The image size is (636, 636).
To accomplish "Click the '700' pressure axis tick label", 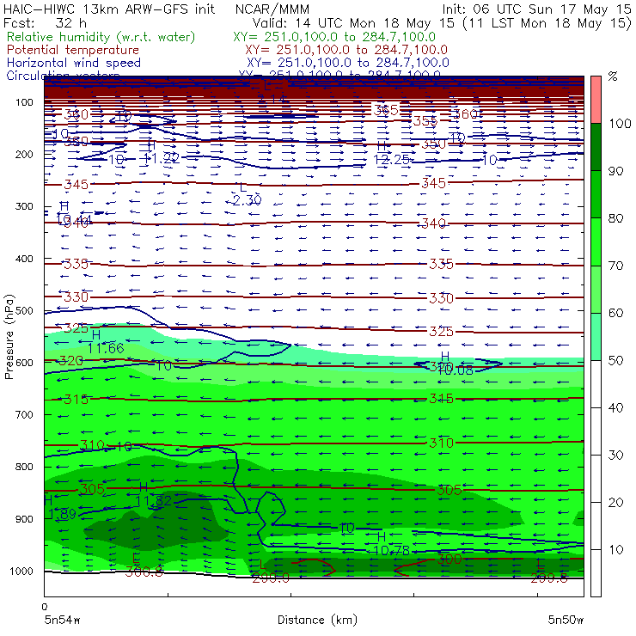I will [24, 414].
